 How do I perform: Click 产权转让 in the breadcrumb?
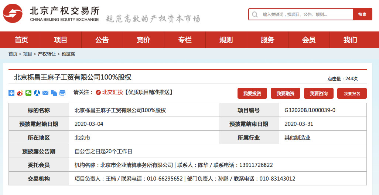(x=47, y=54)
